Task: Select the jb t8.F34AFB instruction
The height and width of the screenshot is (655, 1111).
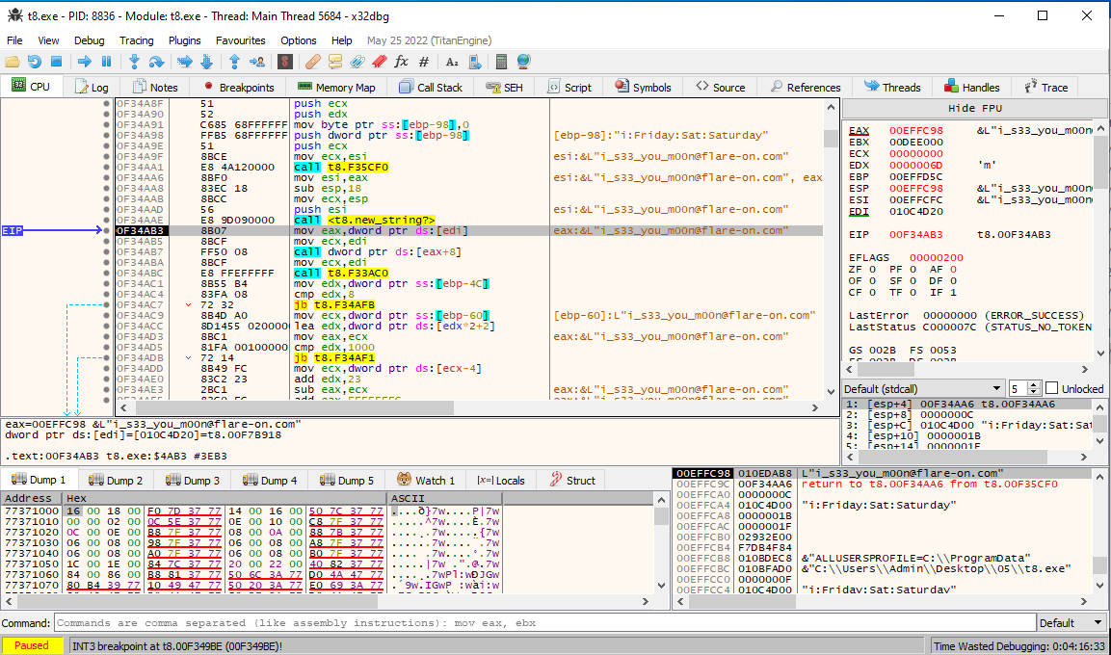Action: pyautogui.click(x=334, y=305)
